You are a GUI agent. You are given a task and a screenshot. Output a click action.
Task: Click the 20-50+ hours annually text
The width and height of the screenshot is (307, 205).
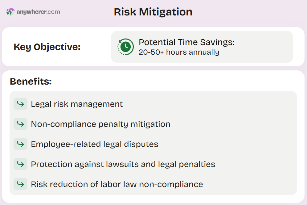pos(179,52)
